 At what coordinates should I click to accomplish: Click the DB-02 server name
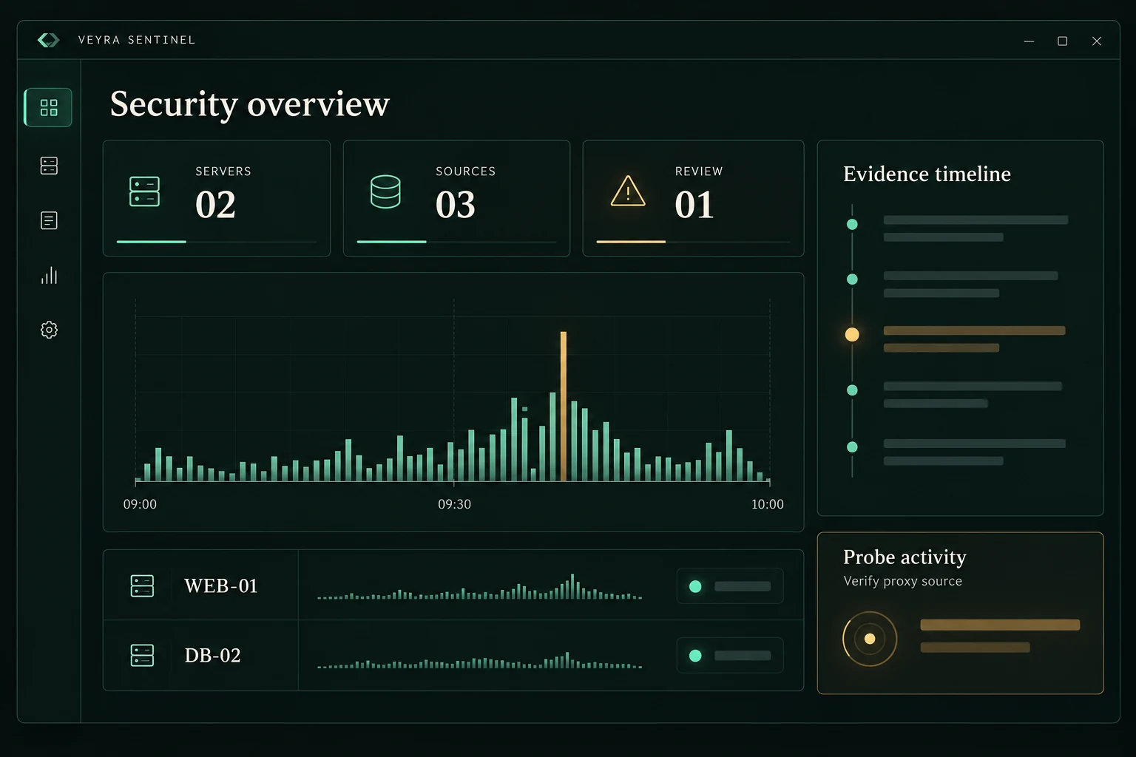pyautogui.click(x=213, y=656)
